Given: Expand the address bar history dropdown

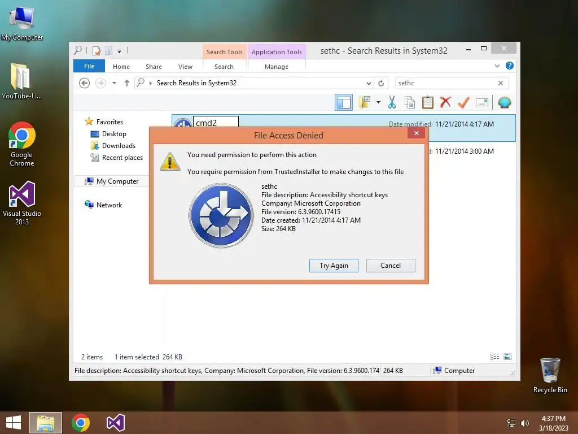Looking at the screenshot, I should (x=368, y=84).
